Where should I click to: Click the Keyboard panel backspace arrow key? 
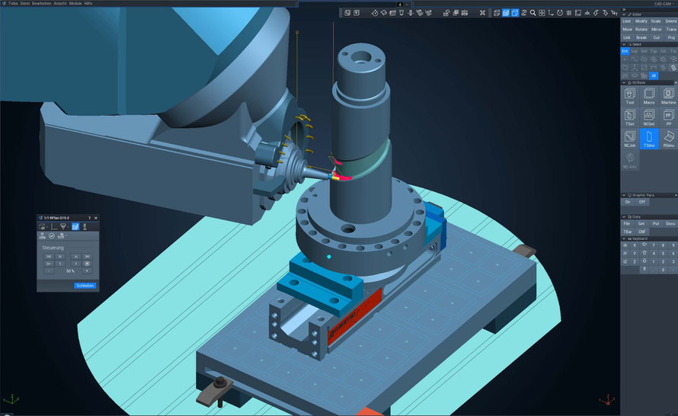click(644, 245)
